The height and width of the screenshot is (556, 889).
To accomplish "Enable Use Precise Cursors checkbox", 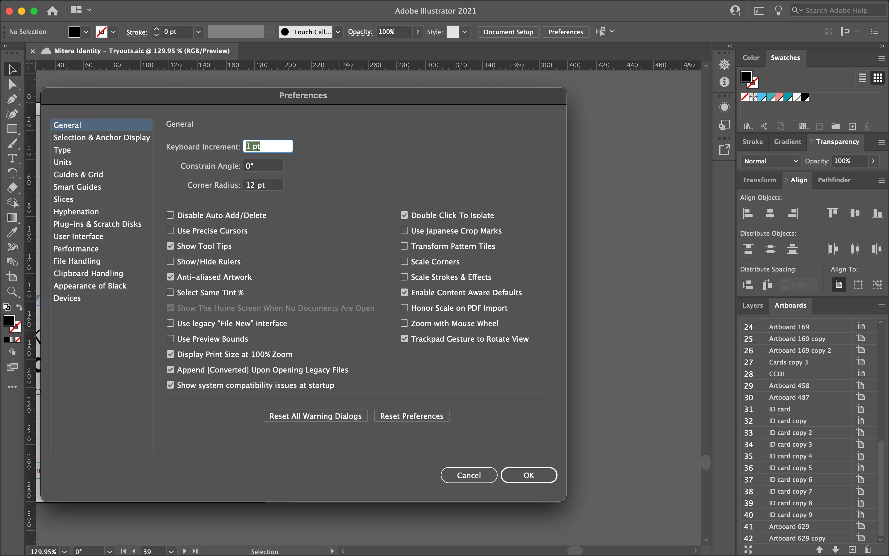I will (170, 230).
